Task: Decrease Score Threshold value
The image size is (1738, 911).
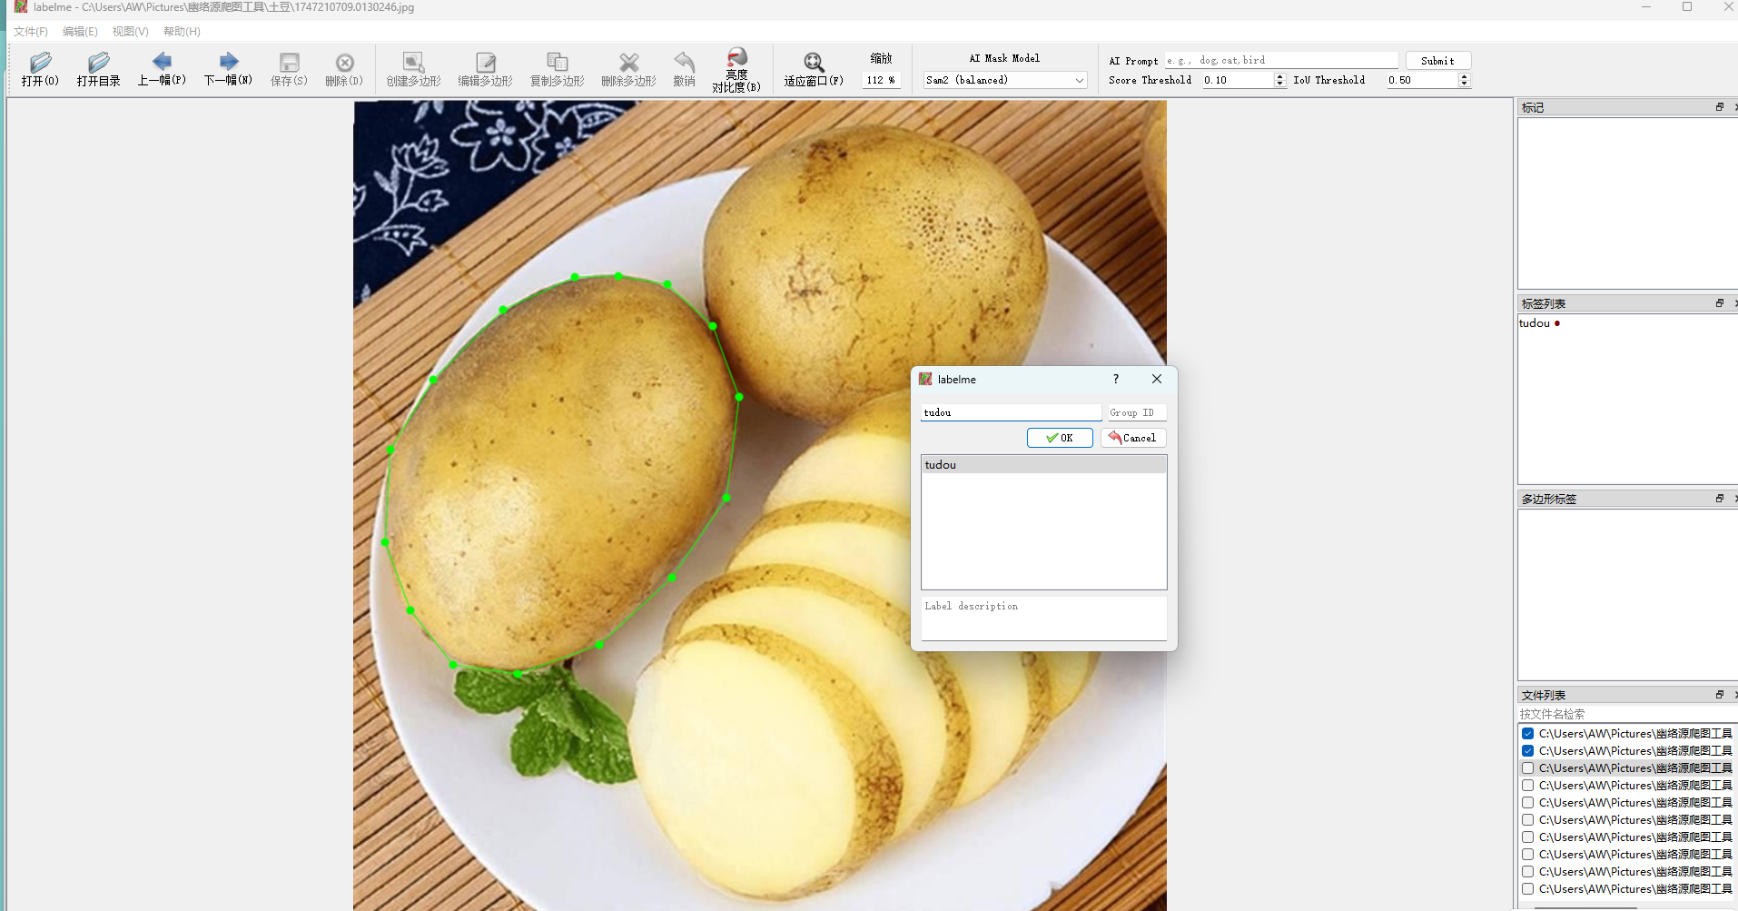Action: [x=1279, y=84]
